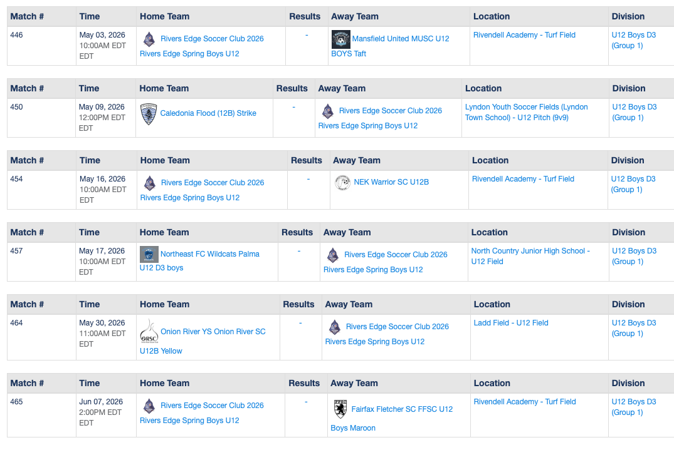The height and width of the screenshot is (450, 674).
Task: Click the results dash for match 464
Action: tap(300, 323)
